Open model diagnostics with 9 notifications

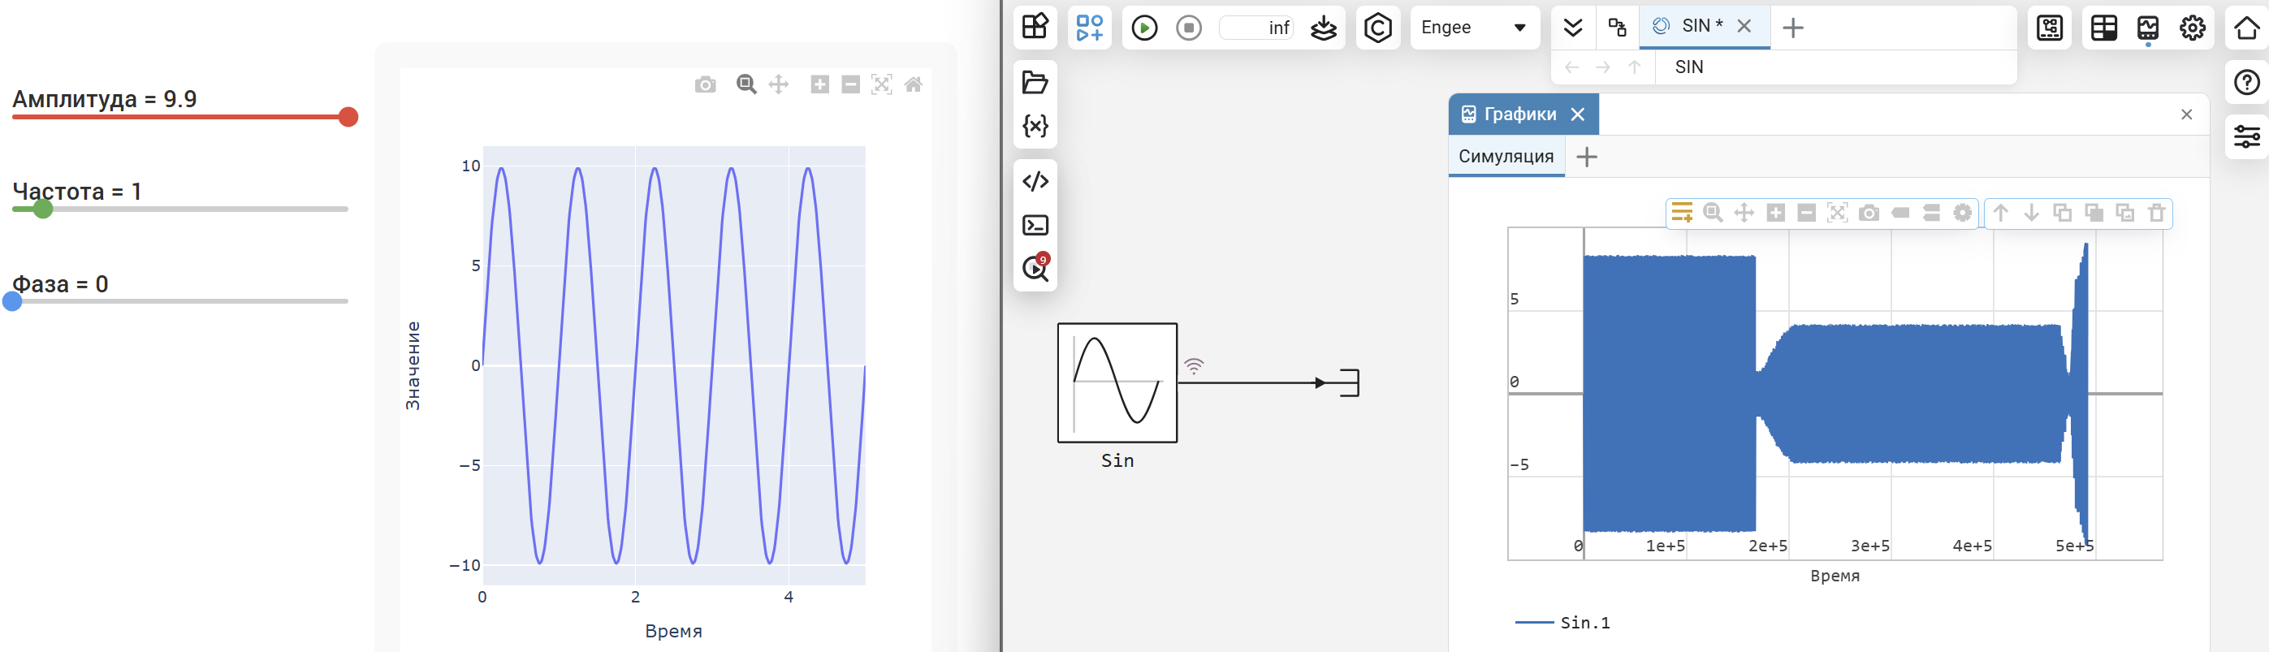coord(1035,268)
